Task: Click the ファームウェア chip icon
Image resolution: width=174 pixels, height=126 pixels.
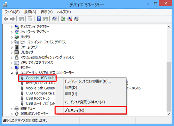Action: click(x=17, y=47)
